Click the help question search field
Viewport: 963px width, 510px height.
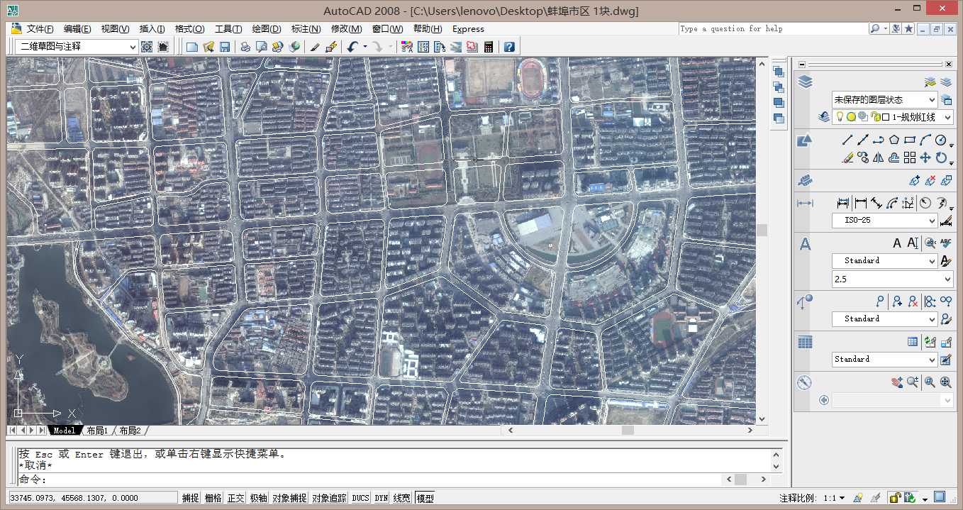(773, 29)
